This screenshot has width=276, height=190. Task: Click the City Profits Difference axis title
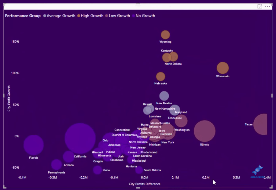pyautogui.click(x=144, y=184)
